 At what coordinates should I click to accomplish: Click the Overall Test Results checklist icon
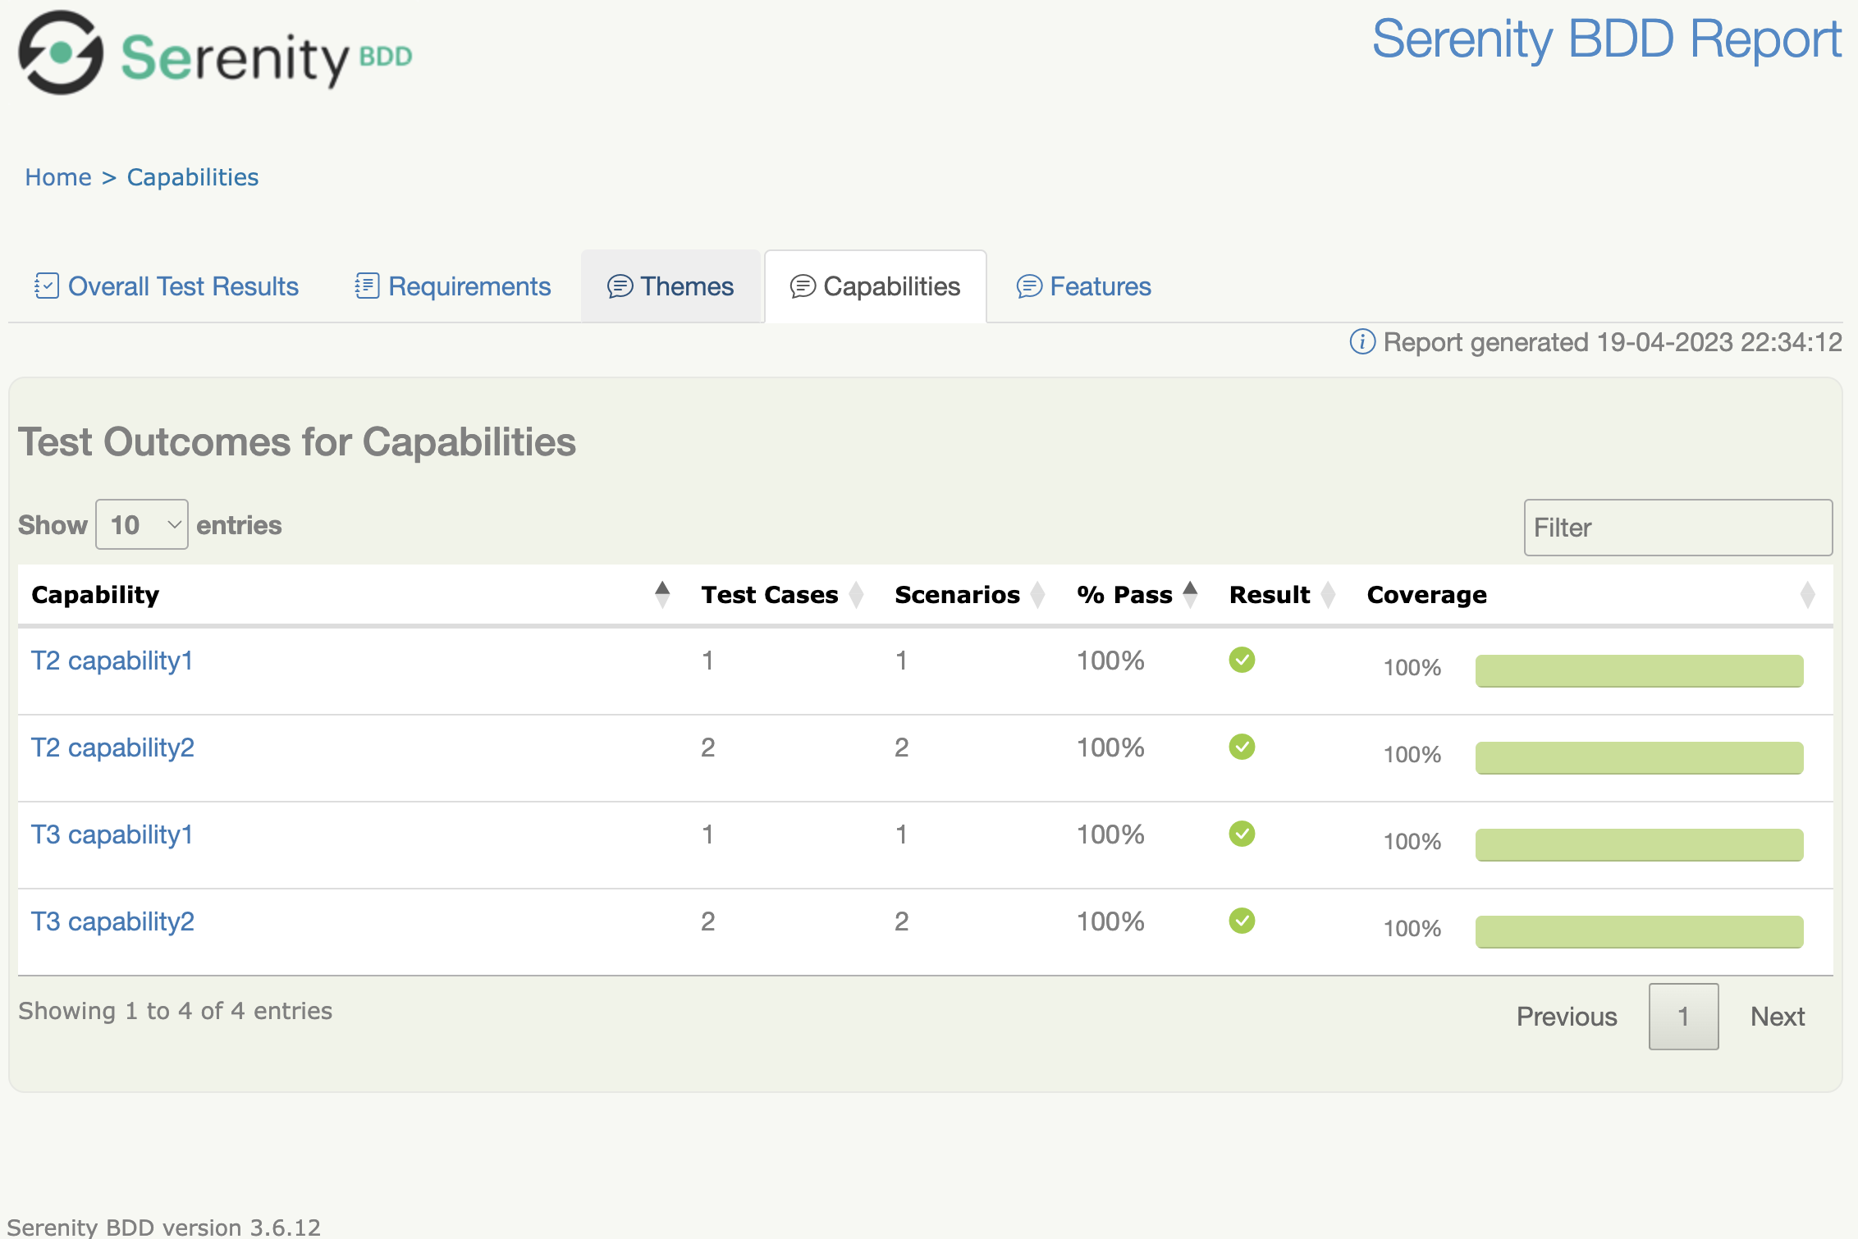[x=47, y=286]
